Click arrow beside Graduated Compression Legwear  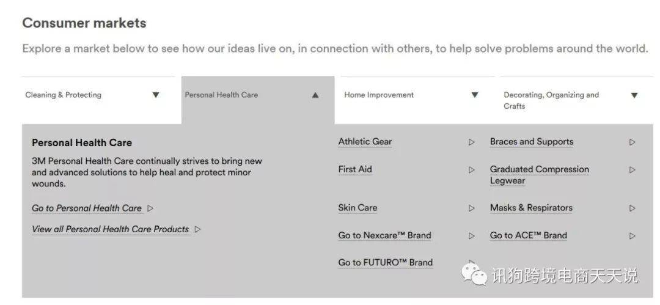click(x=632, y=170)
